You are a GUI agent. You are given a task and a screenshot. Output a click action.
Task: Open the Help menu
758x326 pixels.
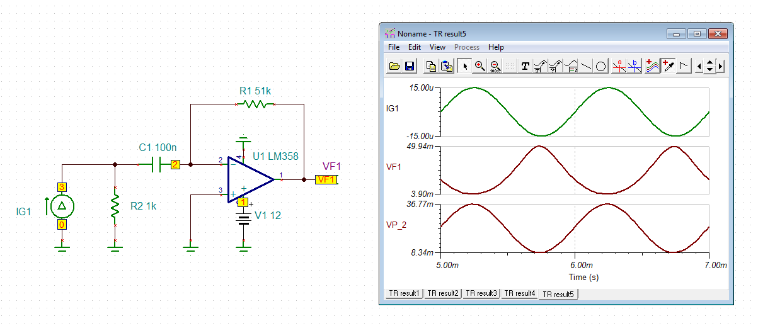click(x=496, y=47)
